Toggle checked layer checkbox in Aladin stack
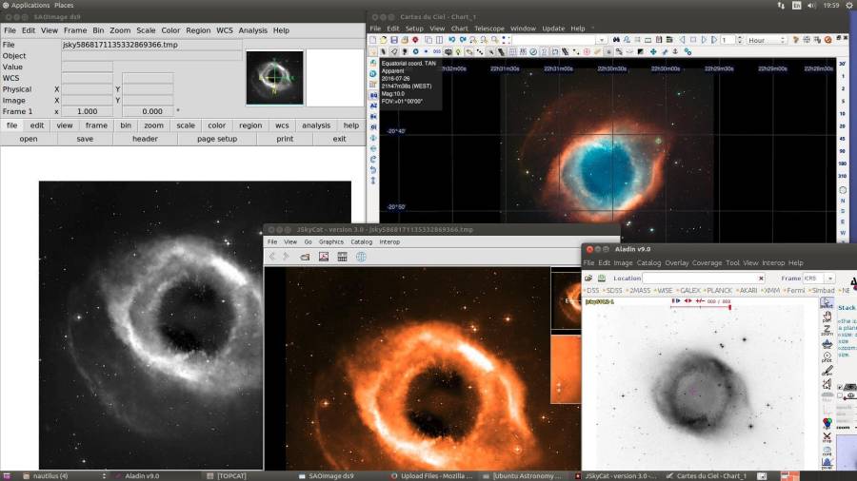This screenshot has height=481, width=857. 840,387
